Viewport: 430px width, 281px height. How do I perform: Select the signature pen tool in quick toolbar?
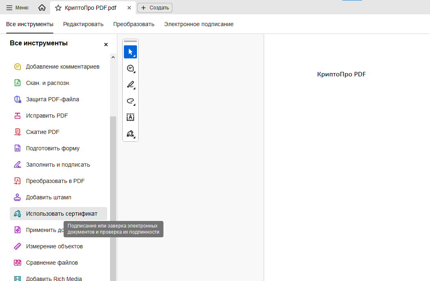[130, 134]
